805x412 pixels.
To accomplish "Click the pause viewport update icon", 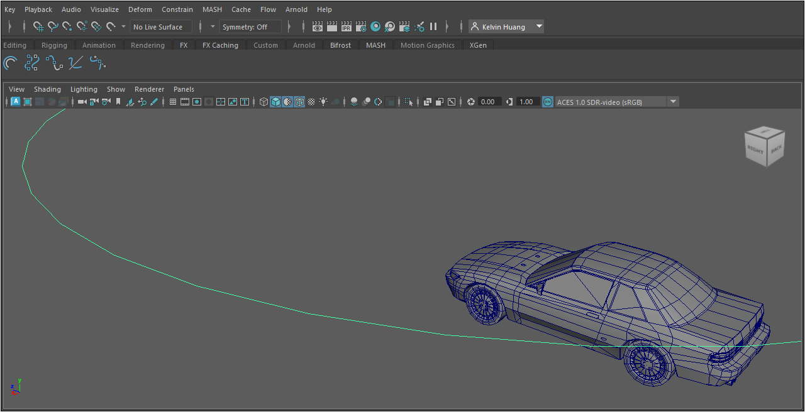I will point(433,27).
